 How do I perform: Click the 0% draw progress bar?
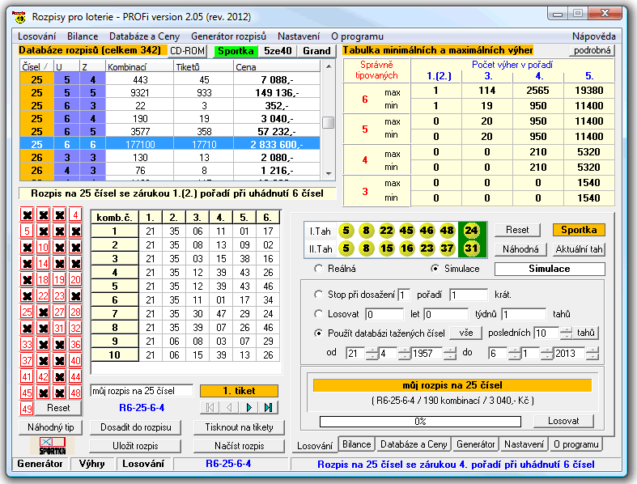[x=420, y=421]
